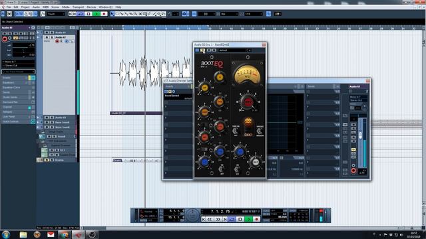The image size is (426, 239).
Task: Open the File menu
Action: coord(9,7)
